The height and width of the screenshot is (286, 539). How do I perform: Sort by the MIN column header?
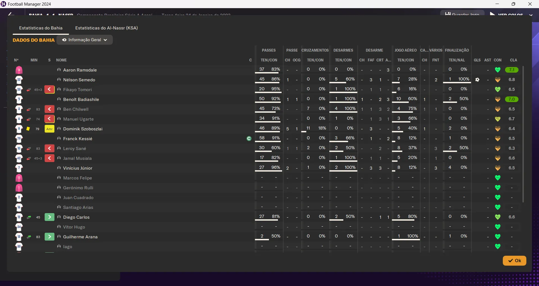click(34, 60)
